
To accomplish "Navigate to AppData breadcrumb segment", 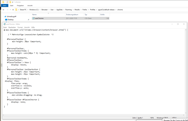I will pos(60,10).
